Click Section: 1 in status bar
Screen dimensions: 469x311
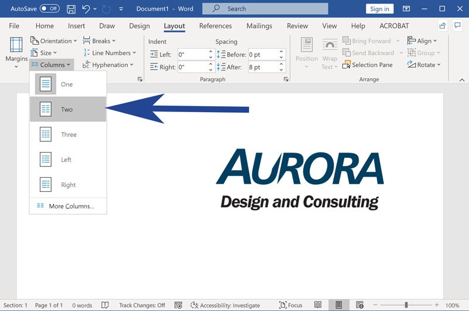[x=15, y=305]
